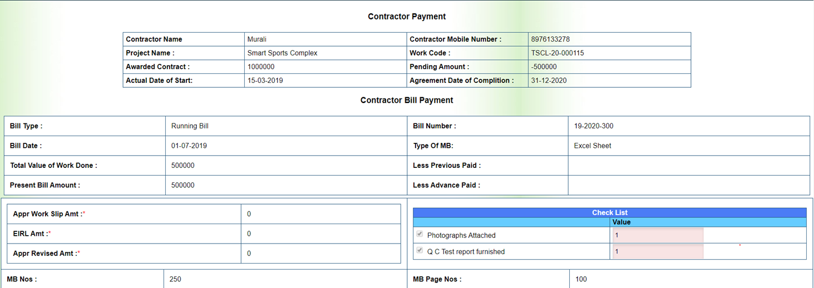This screenshot has height=288, width=814.
Task: Click the EIRL Amt value cell
Action: pyautogui.click(x=320, y=234)
